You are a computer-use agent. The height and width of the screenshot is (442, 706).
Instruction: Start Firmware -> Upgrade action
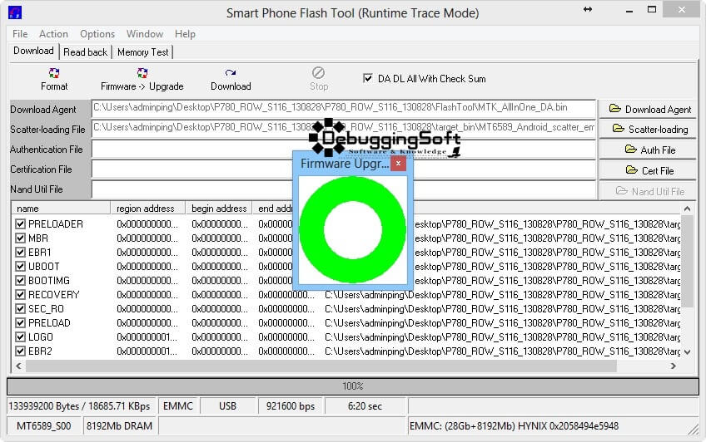tap(142, 80)
